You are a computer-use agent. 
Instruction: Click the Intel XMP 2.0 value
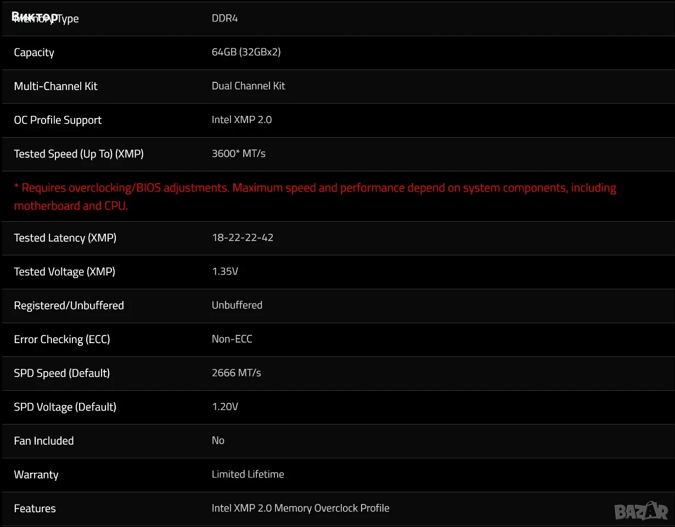pyautogui.click(x=241, y=119)
